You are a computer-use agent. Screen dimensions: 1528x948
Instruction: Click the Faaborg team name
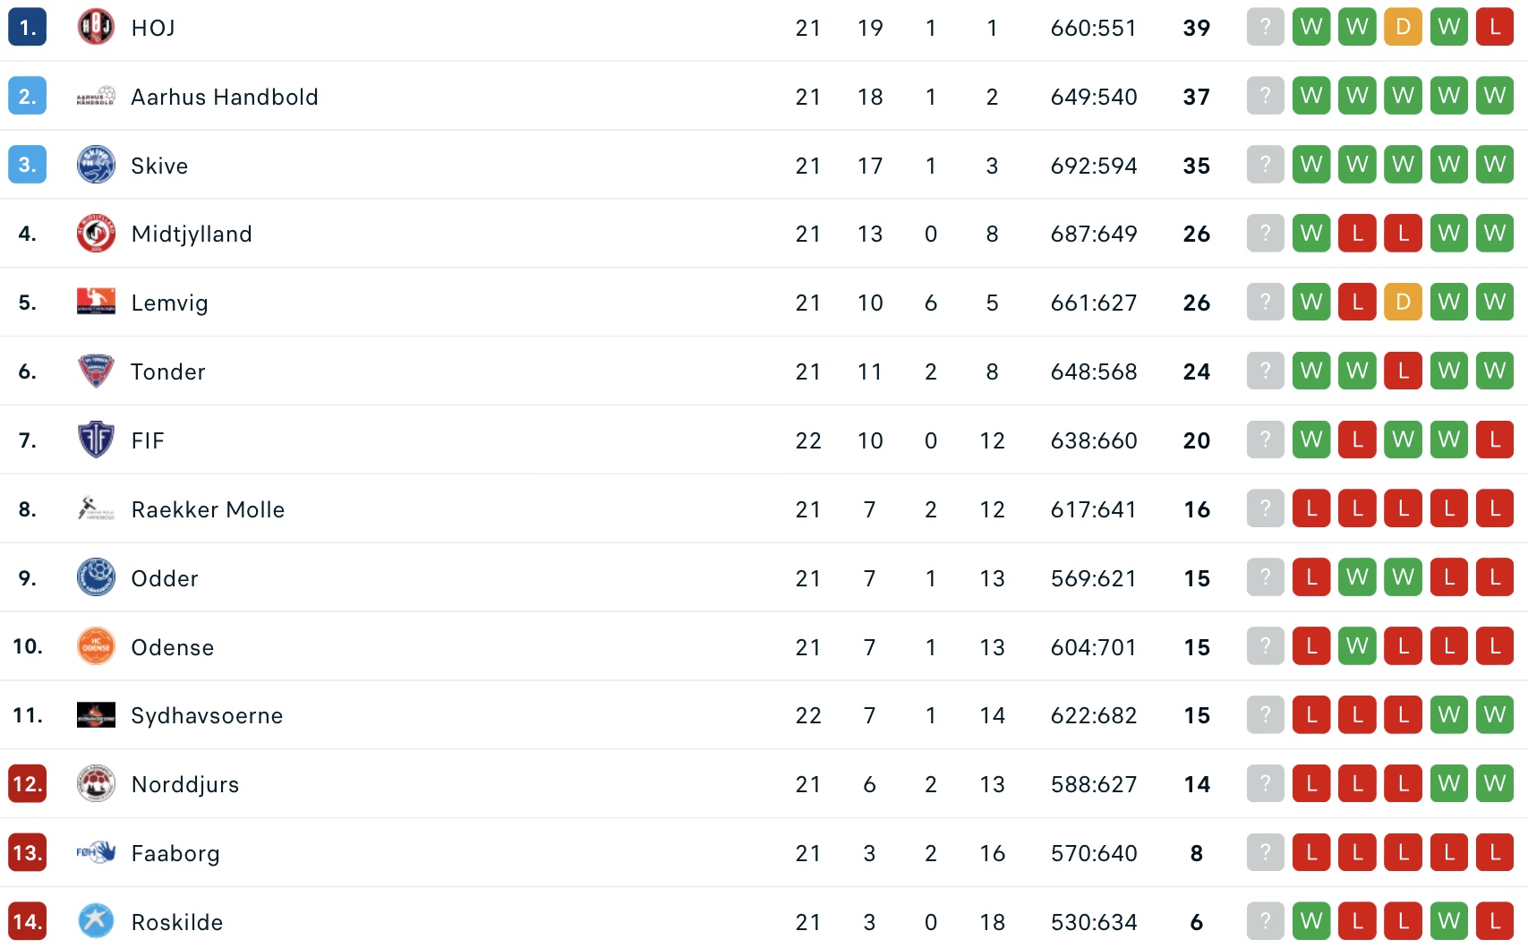click(x=175, y=853)
